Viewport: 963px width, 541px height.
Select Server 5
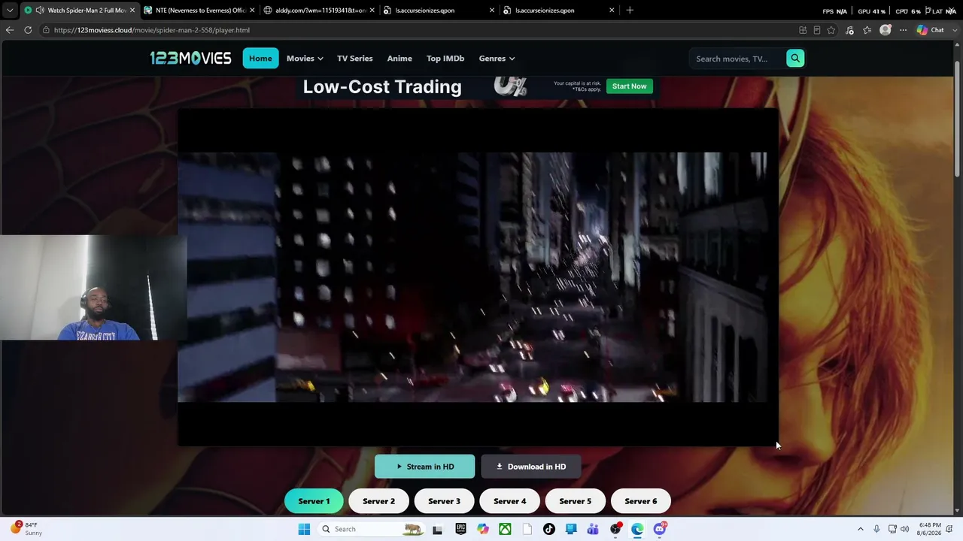click(x=575, y=501)
